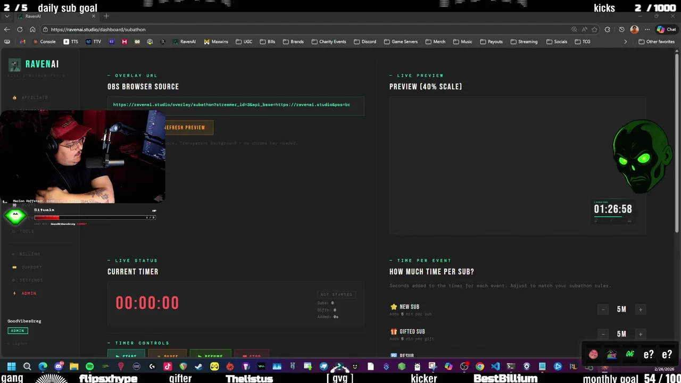Image resolution: width=681 pixels, height=383 pixels.
Task: Decrease New Sub time with minus
Action: (603, 310)
